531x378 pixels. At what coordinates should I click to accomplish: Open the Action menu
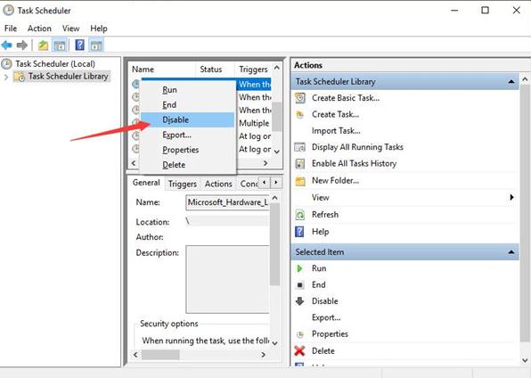(x=39, y=29)
